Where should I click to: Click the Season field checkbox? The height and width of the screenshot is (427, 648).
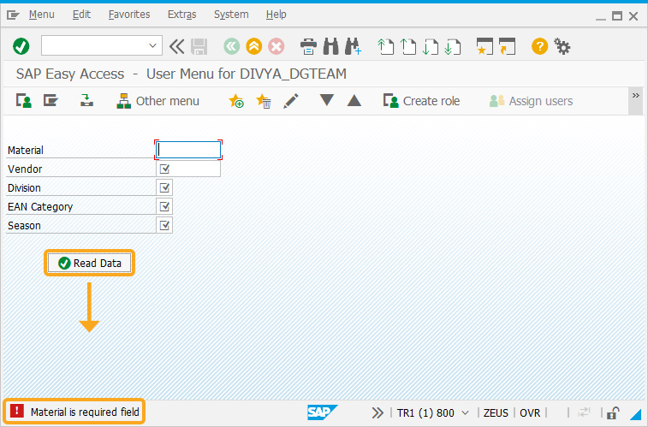tap(164, 225)
